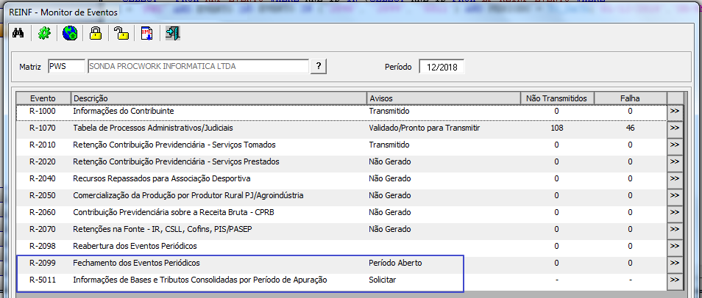Select event code R-1000

tap(42, 111)
